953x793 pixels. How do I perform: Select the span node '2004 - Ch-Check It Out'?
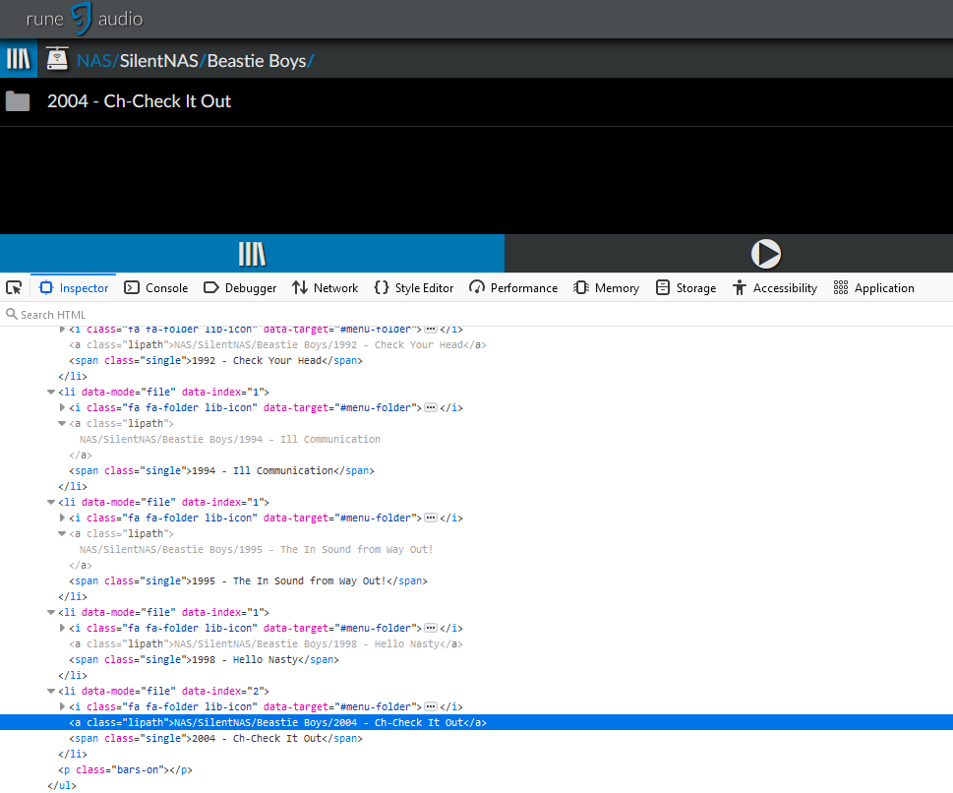215,738
